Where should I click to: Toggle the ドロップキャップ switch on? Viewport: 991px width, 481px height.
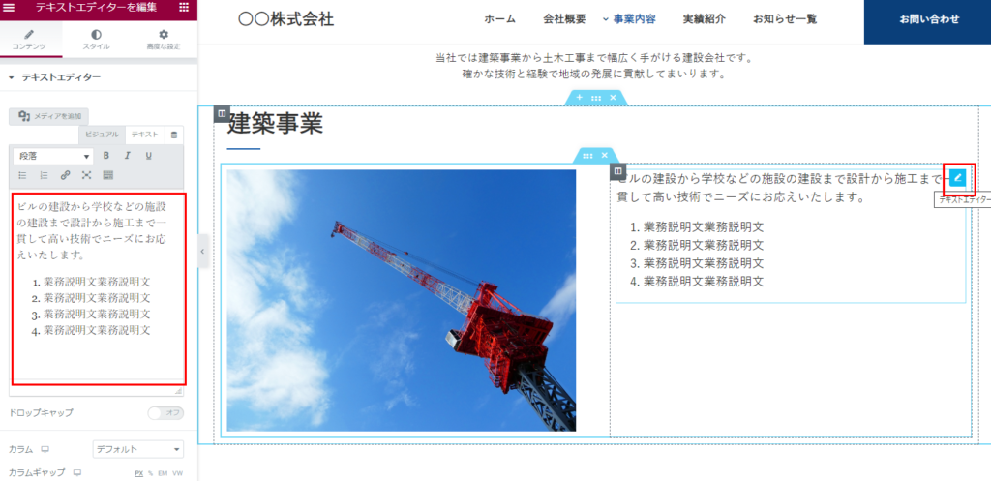(165, 413)
